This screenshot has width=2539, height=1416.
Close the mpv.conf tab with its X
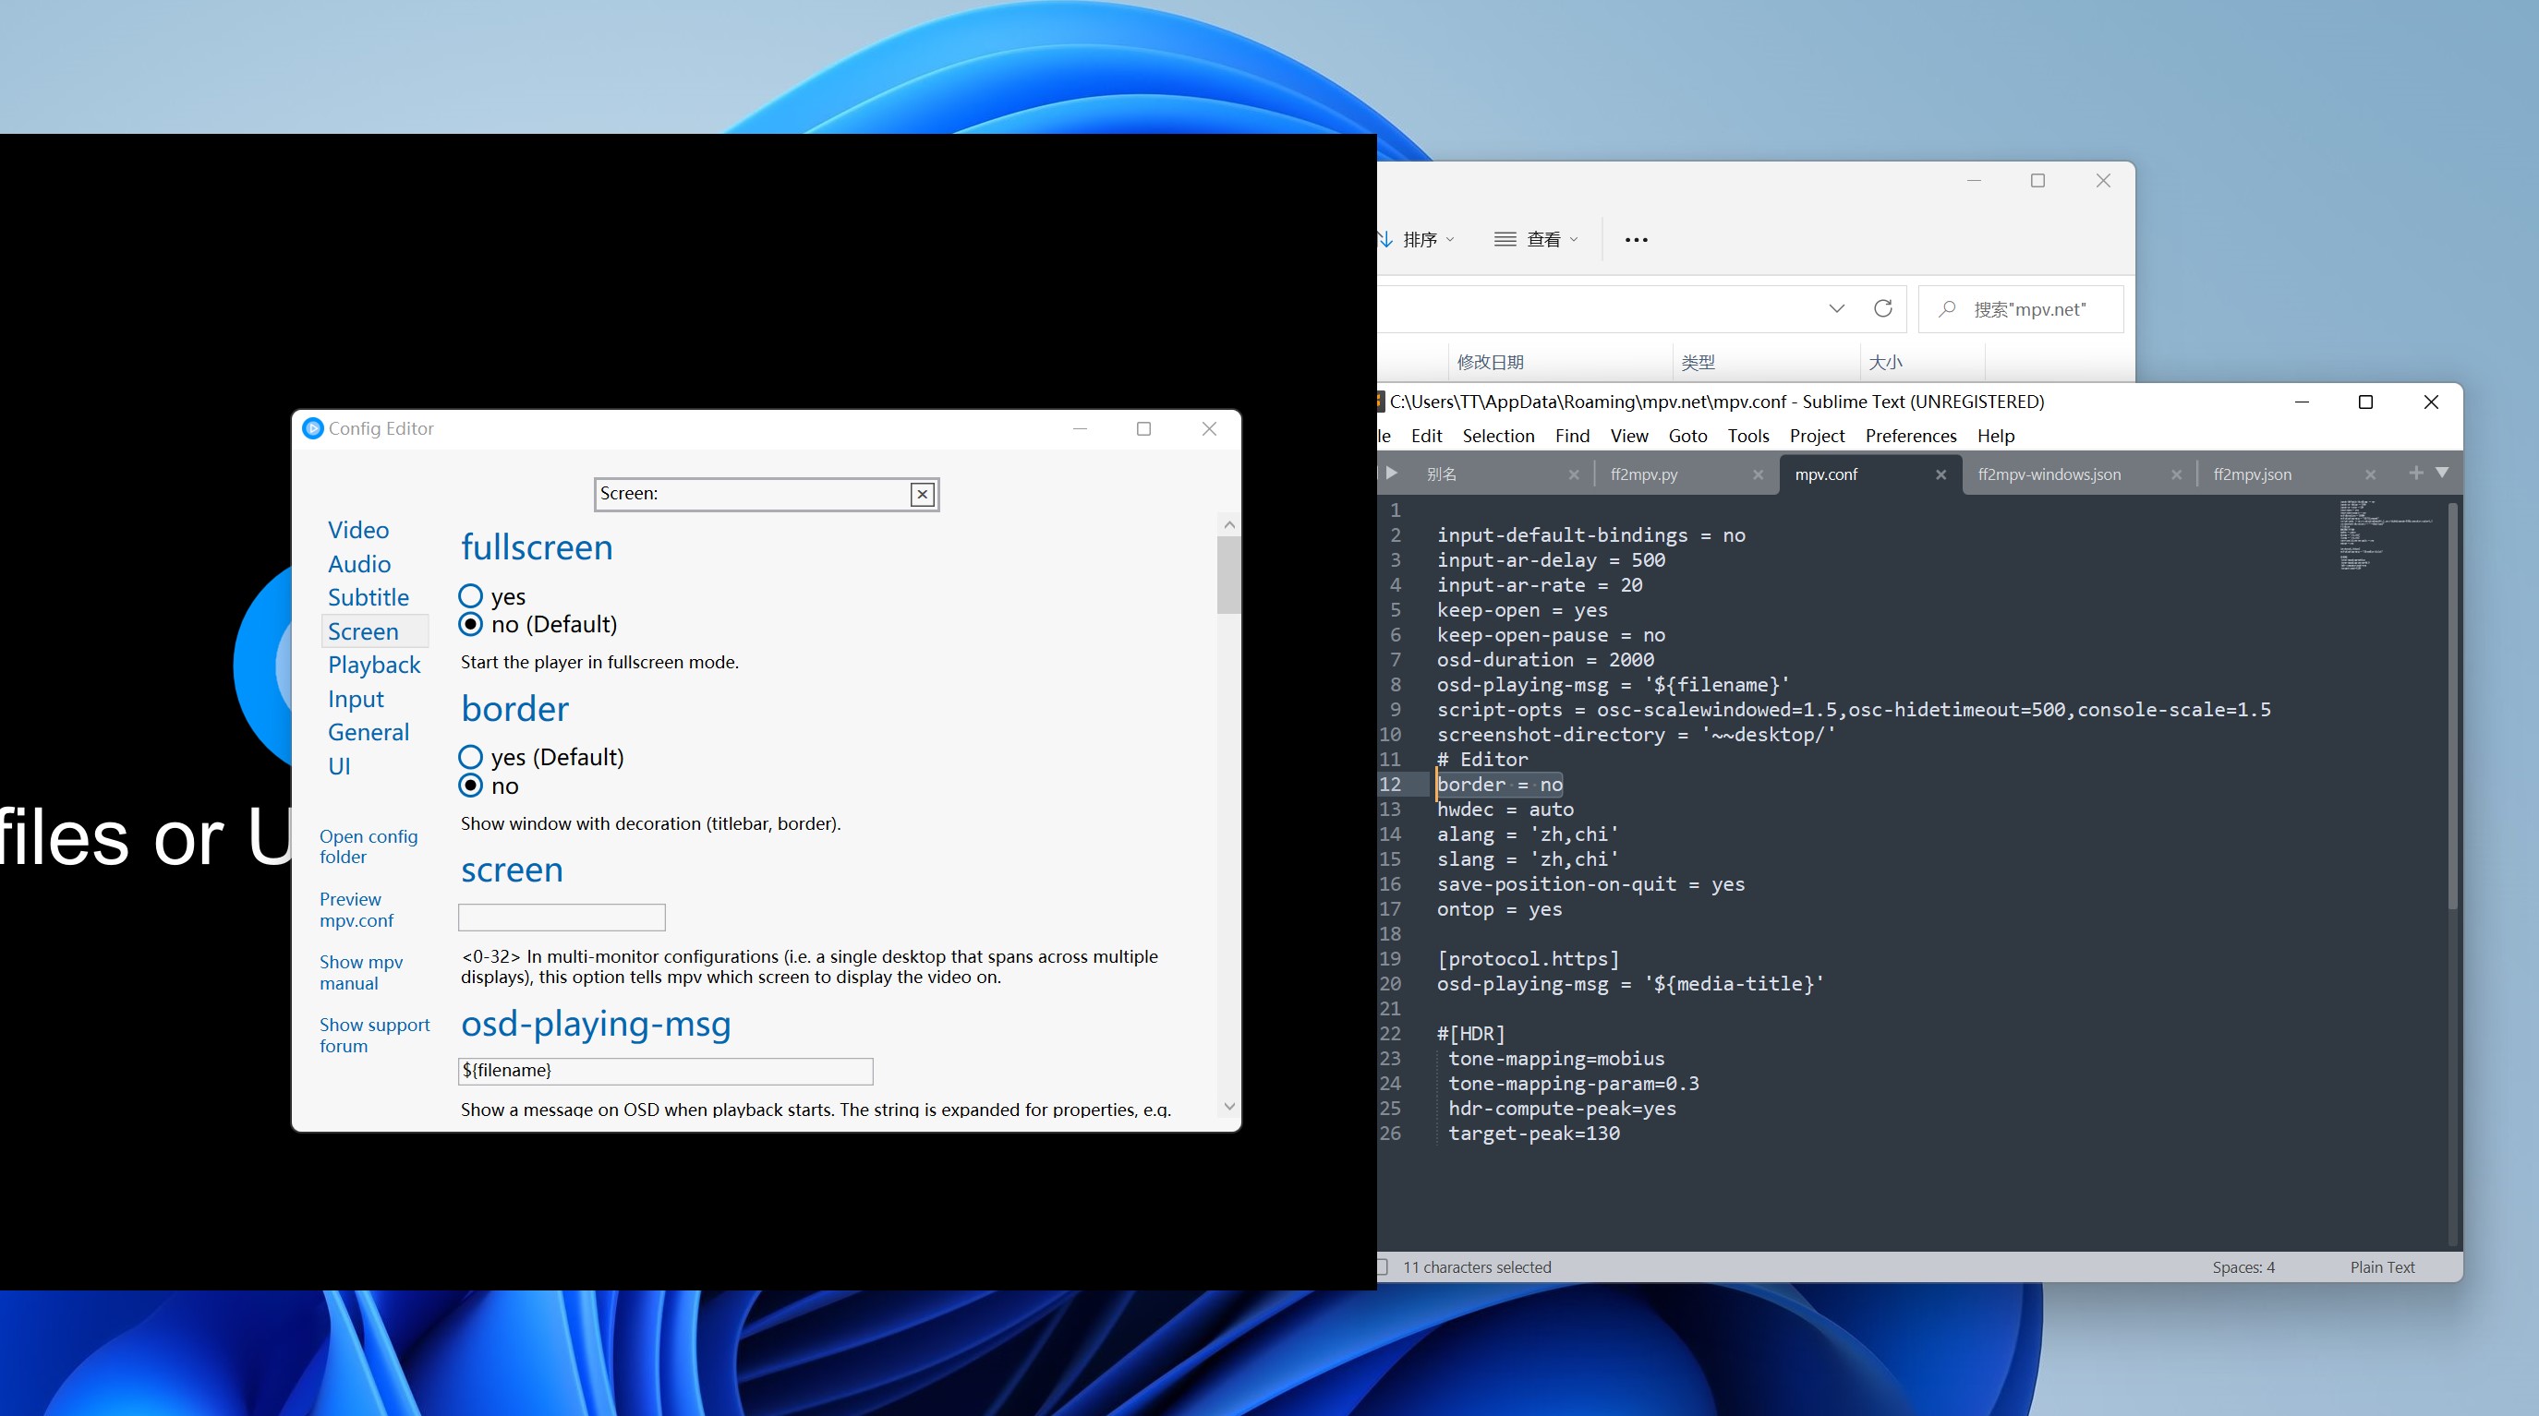click(x=1940, y=475)
